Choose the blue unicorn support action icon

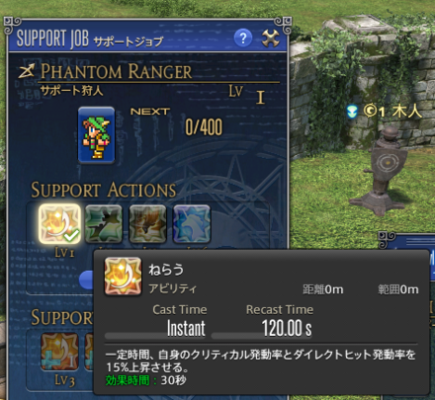[x=192, y=223]
